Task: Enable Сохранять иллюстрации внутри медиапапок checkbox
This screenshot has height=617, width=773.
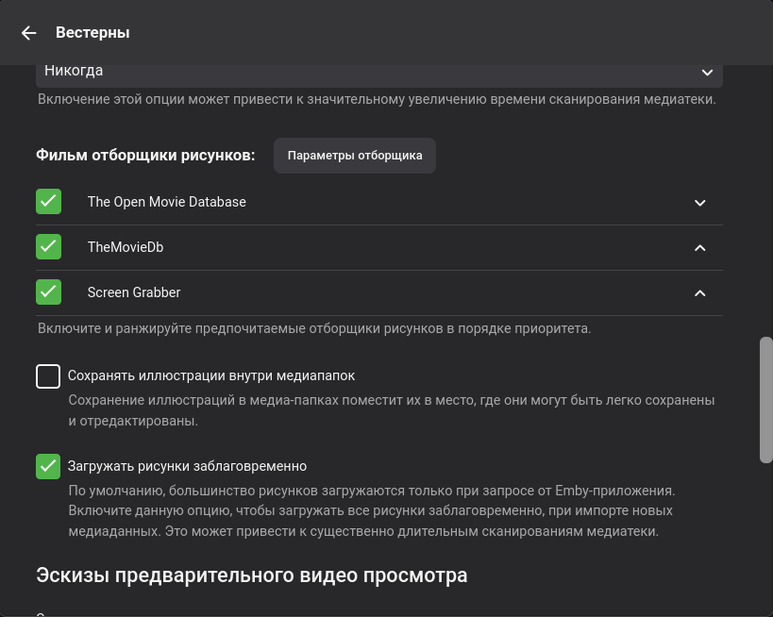Action: pos(48,376)
